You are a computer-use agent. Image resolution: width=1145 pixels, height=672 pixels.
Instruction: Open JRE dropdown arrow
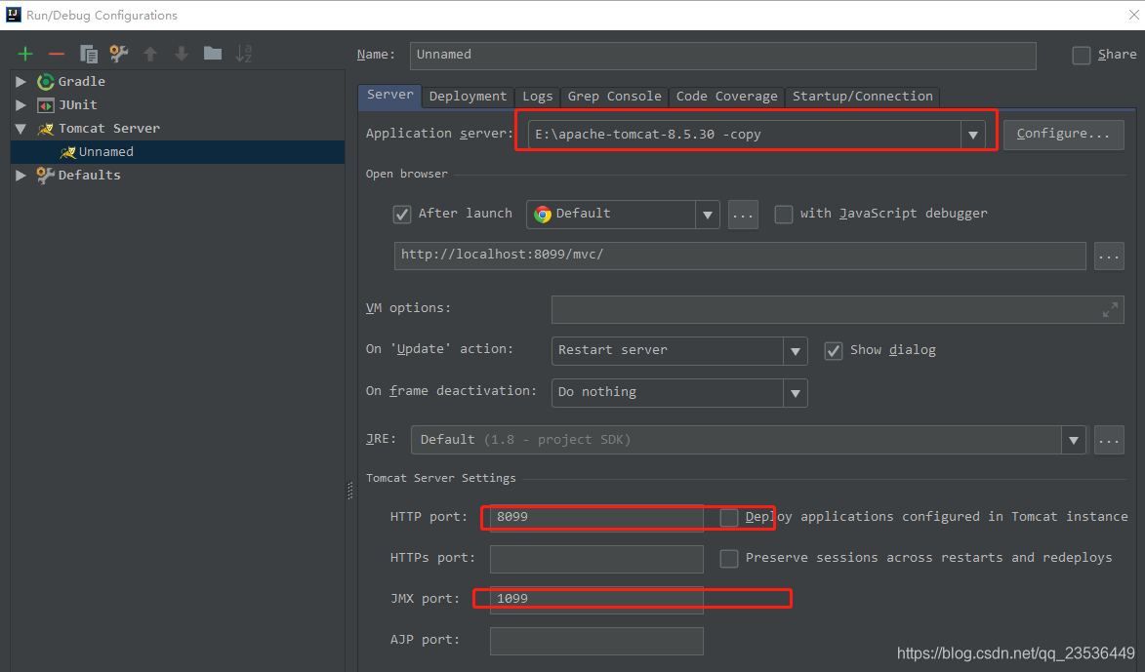pyautogui.click(x=1074, y=440)
